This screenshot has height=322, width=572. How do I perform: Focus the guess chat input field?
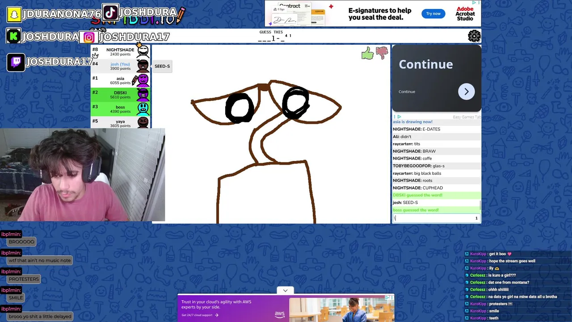436,218
